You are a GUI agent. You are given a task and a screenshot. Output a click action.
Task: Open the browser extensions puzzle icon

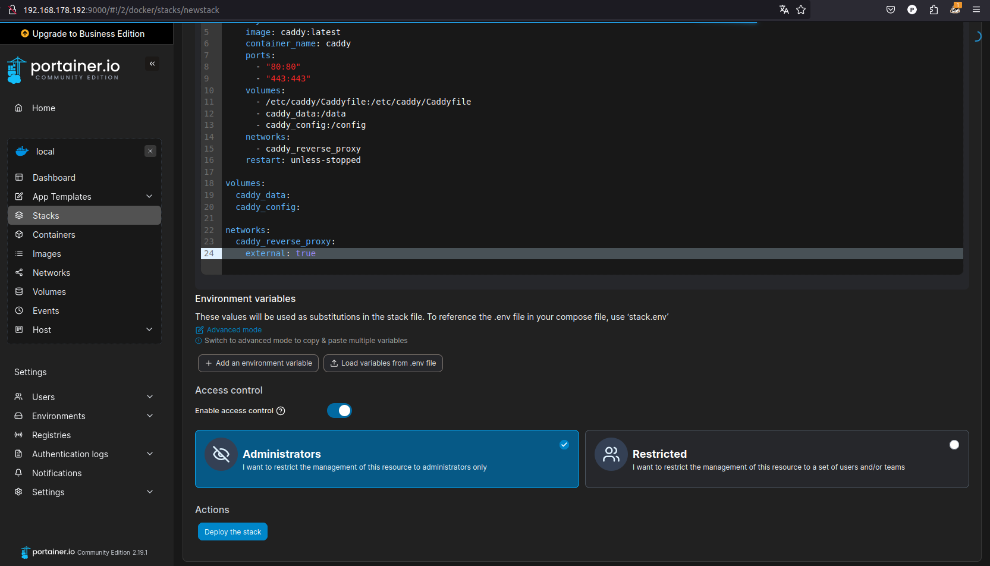pyautogui.click(x=934, y=10)
